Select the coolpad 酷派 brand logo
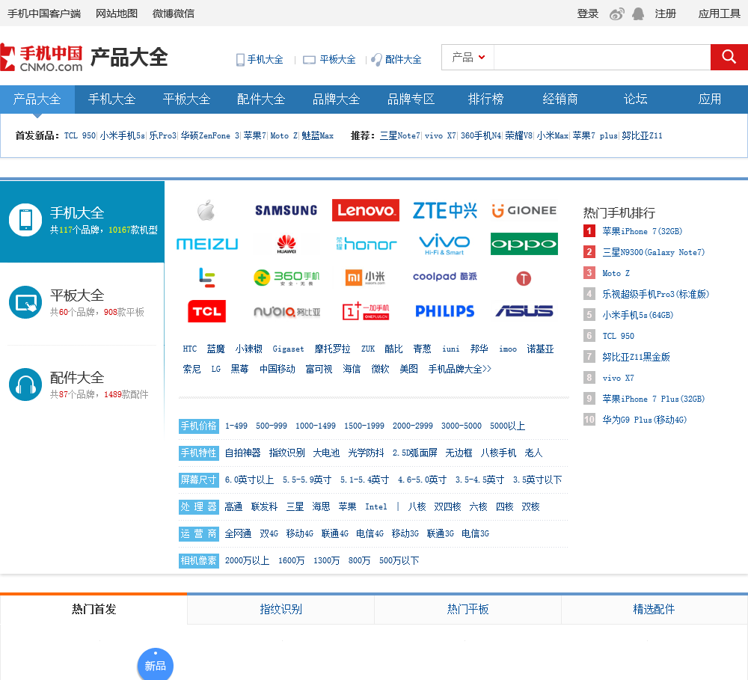 point(444,276)
